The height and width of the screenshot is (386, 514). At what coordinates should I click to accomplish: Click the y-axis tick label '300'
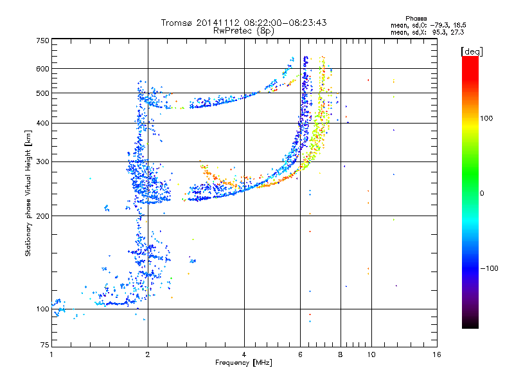tap(43, 162)
